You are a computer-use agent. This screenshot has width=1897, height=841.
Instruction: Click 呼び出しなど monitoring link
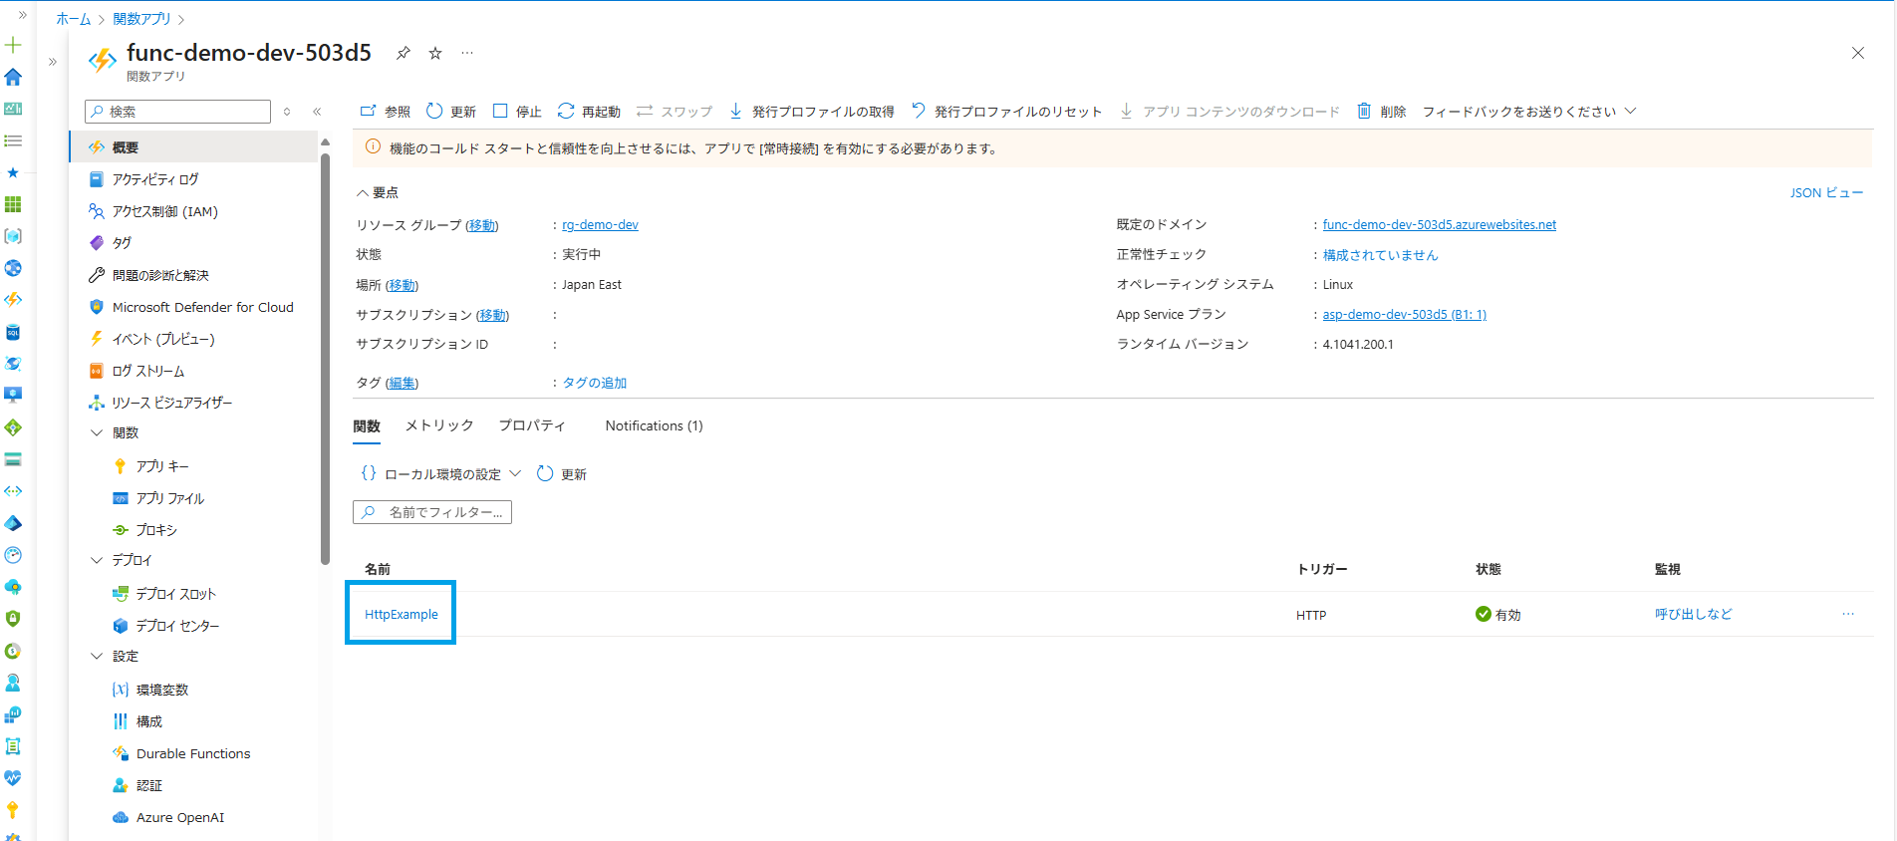coord(1694,615)
